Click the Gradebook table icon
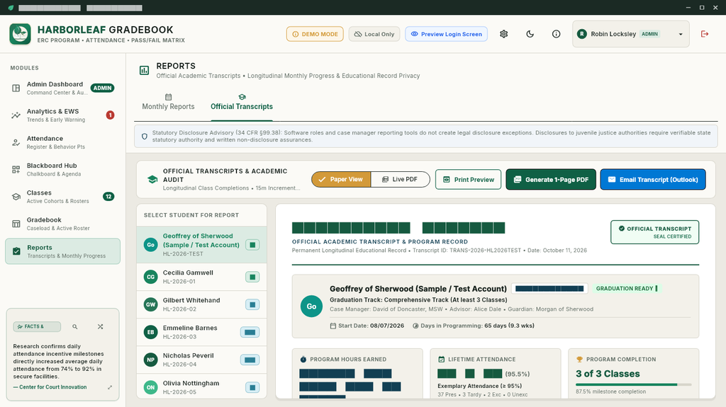726x407 pixels. 16,224
